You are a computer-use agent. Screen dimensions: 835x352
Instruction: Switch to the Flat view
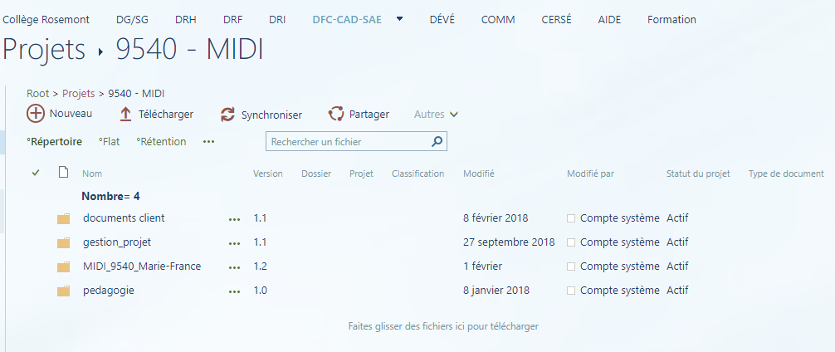pyautogui.click(x=110, y=142)
